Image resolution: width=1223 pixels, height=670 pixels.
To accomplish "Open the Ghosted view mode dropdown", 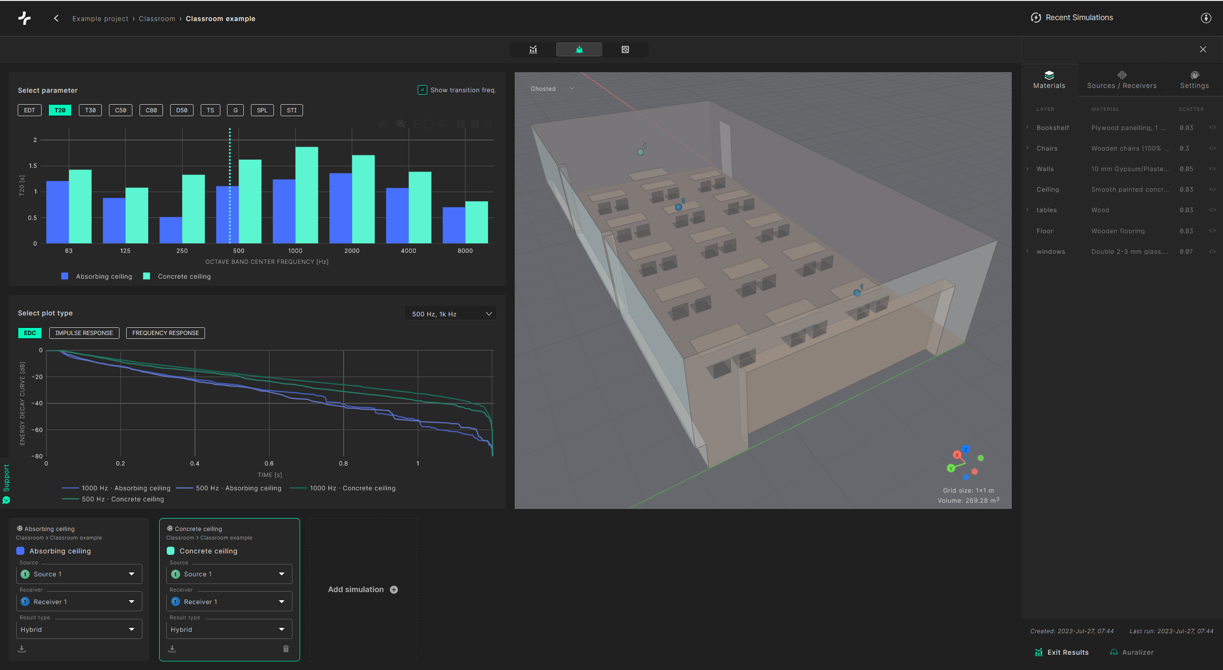I will 552,88.
